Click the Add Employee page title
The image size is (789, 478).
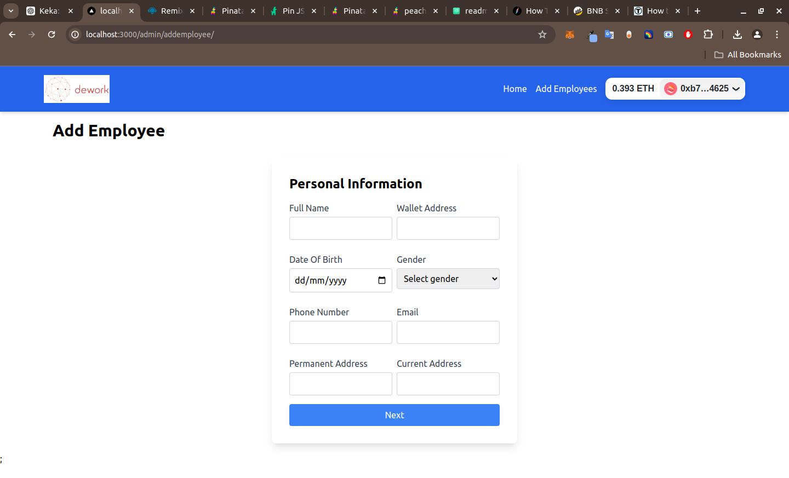(x=108, y=131)
